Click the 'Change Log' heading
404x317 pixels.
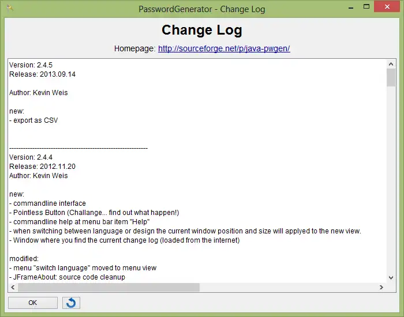[x=202, y=31]
